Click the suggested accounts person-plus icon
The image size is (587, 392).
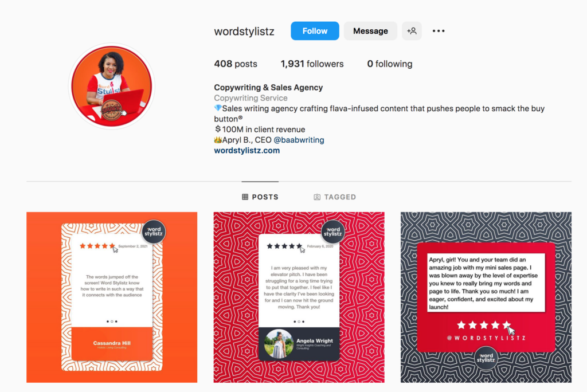tap(412, 31)
